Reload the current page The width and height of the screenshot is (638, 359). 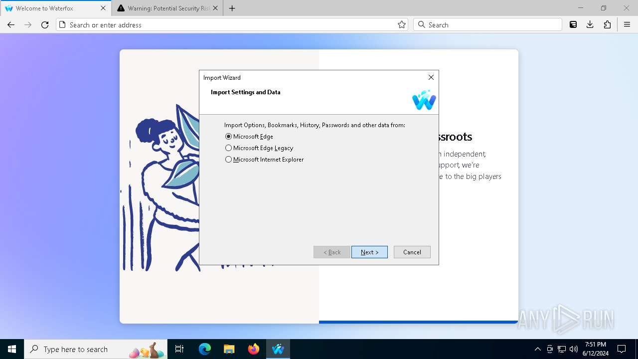(45, 25)
